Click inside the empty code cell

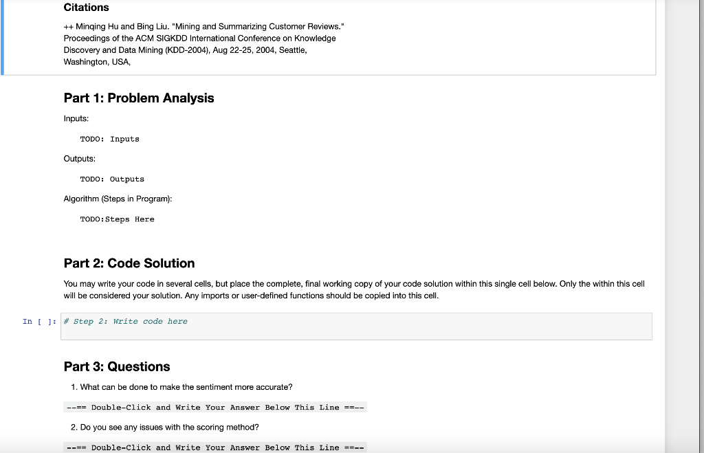(344, 326)
